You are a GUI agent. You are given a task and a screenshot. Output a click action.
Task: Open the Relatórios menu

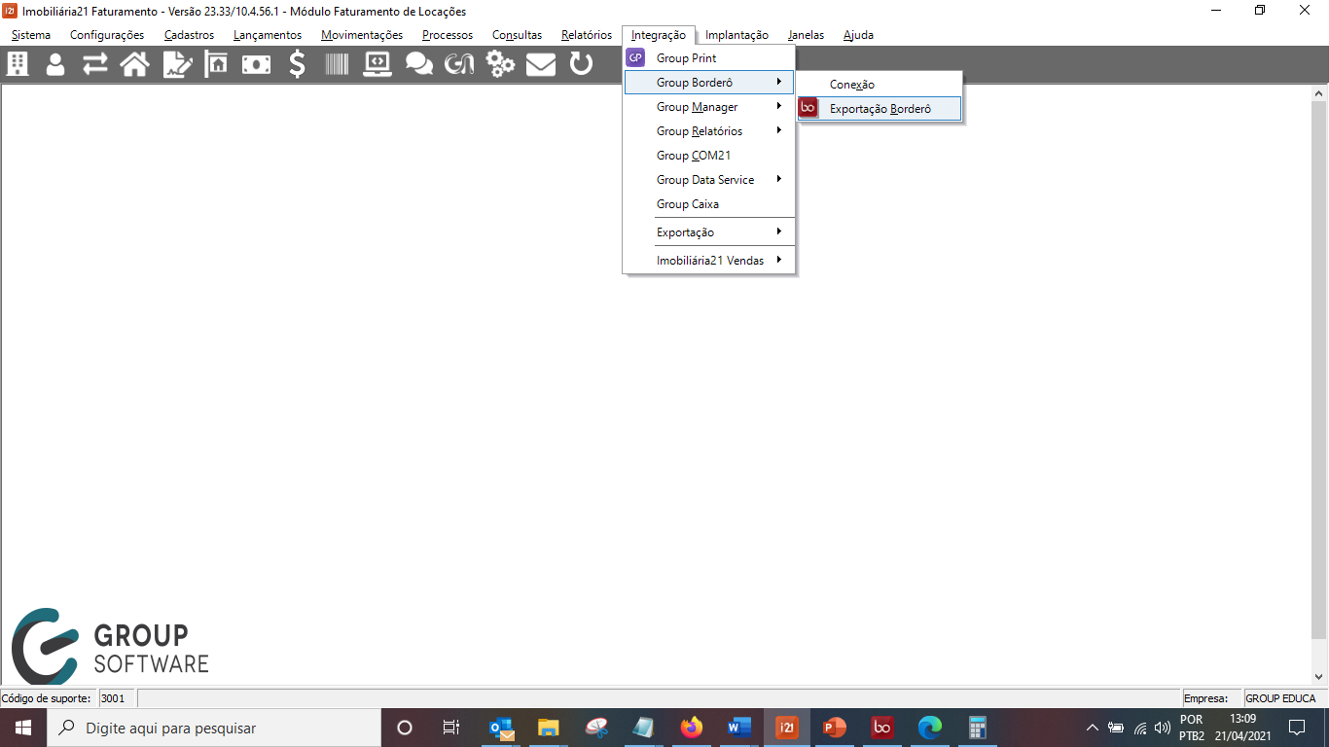pyautogui.click(x=587, y=35)
